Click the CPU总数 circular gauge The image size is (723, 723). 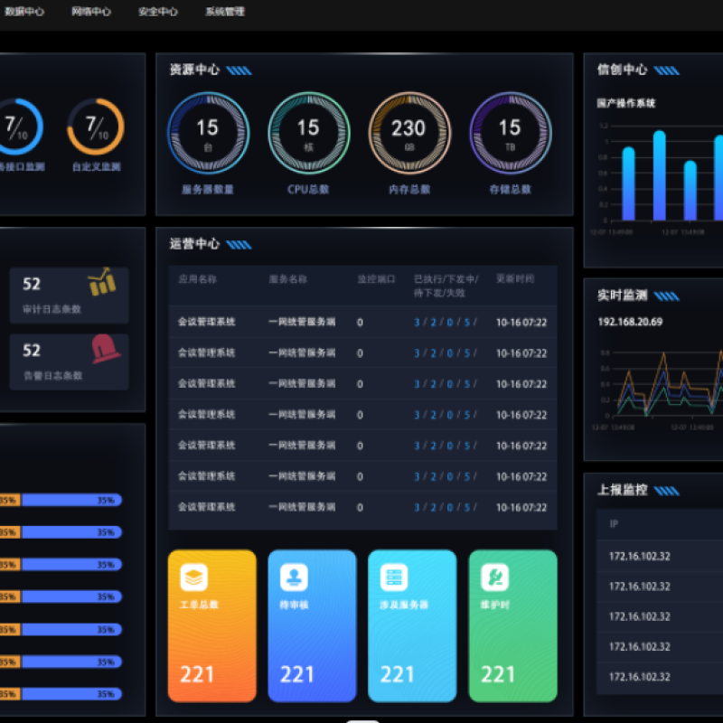coord(308,132)
